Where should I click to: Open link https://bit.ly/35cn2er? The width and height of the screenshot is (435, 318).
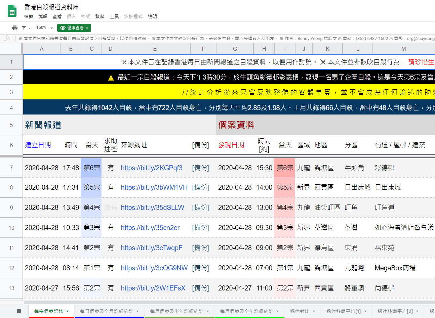tap(150, 228)
